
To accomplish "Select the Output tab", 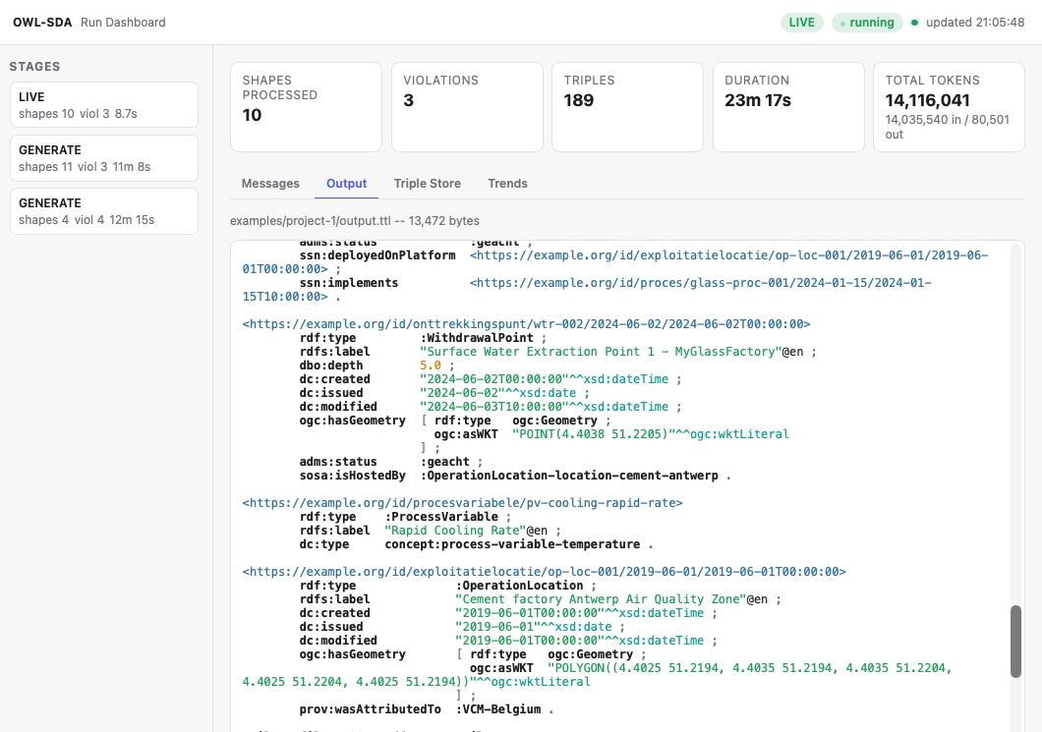I will 346,184.
